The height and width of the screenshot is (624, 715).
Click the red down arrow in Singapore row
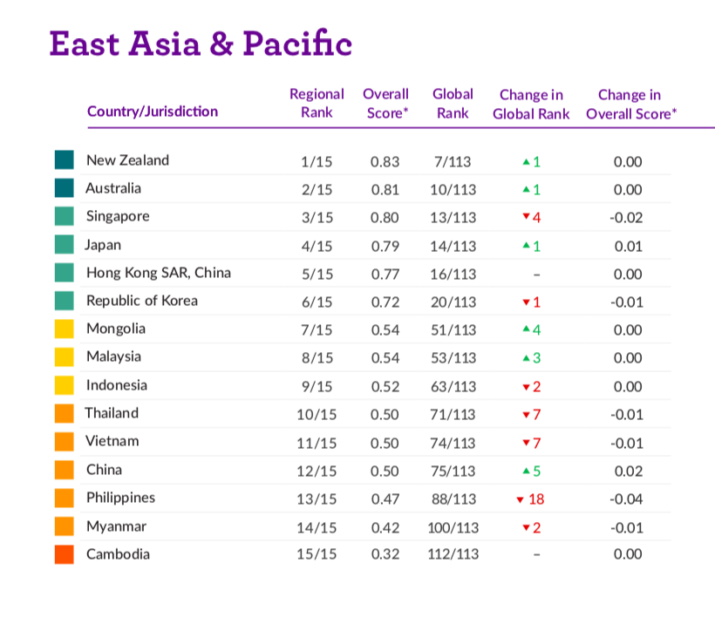pyautogui.click(x=526, y=216)
